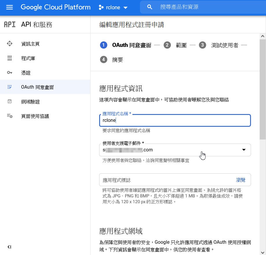Click the Google Cloud Platform logo
This screenshot has width=266, height=255.
56,7
